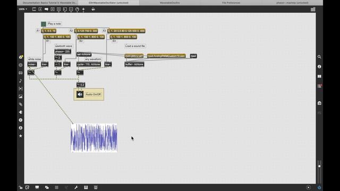Screen dimensions: 340x191
Task: Click the speech bubble icon in bottom toolbar
Action: [37, 187]
